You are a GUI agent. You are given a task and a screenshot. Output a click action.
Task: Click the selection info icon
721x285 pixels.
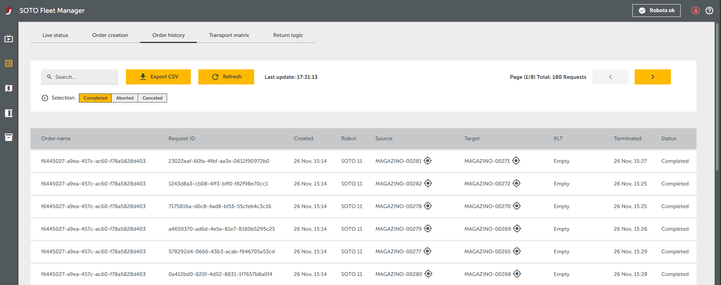coord(45,98)
